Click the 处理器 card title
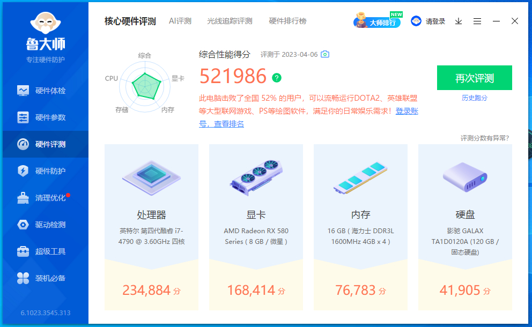The width and height of the screenshot is (532, 327). [x=151, y=215]
